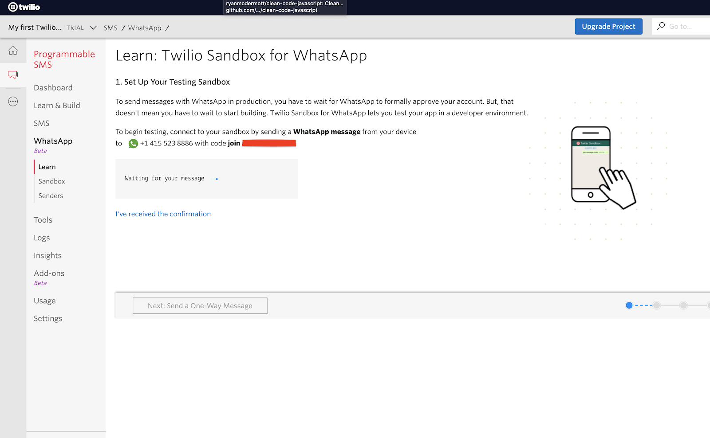710x438 pixels.
Task: Open the Senders sidebar item
Action: (51, 196)
